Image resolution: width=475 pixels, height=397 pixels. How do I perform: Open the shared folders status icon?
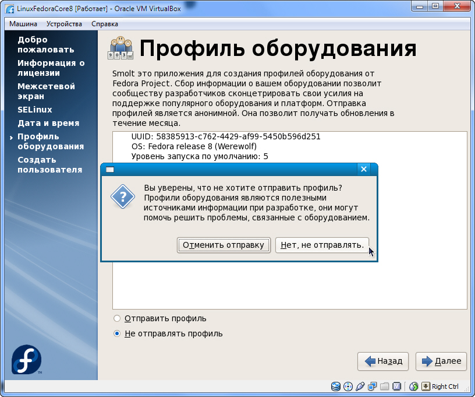pyautogui.click(x=384, y=387)
